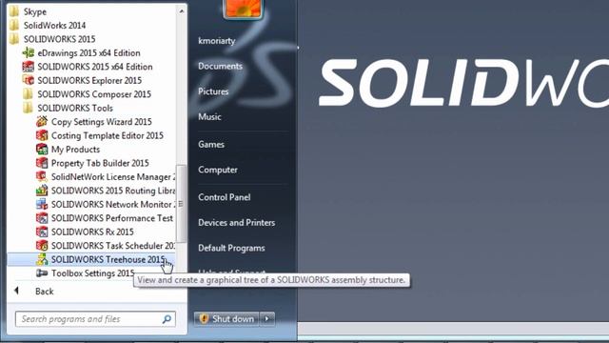Select 'Copy Settings Wizard 2015' text

(102, 122)
